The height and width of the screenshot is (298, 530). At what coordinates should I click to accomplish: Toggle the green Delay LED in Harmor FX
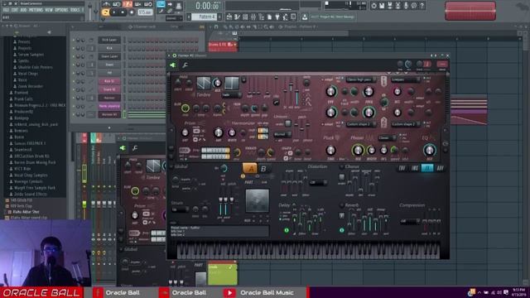(287, 230)
